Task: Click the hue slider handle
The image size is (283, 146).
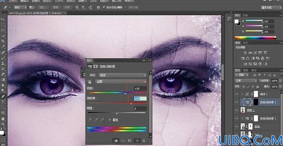Action: tap(125, 93)
